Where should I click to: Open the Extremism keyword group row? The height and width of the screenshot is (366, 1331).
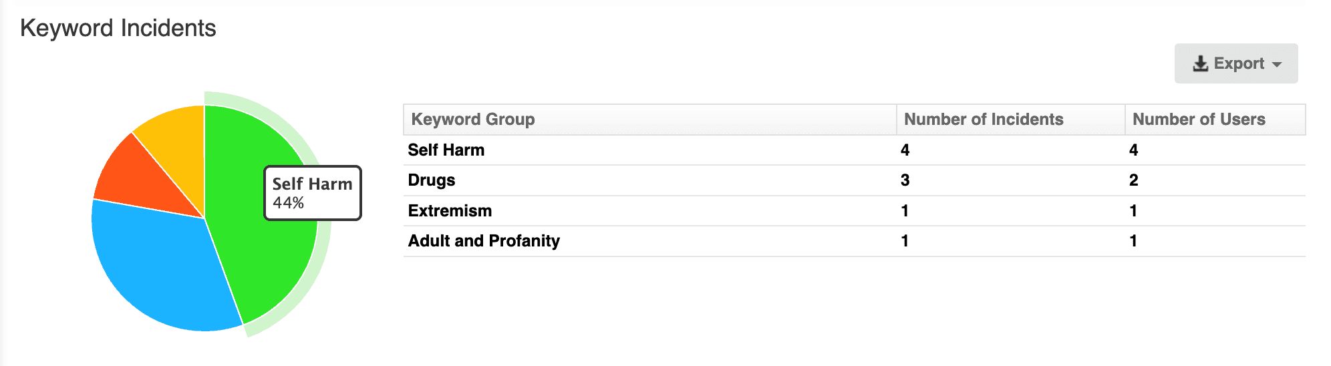point(855,211)
